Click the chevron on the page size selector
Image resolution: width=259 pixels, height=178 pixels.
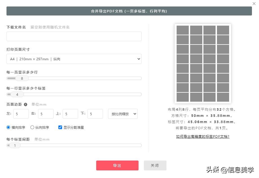pos(138,59)
